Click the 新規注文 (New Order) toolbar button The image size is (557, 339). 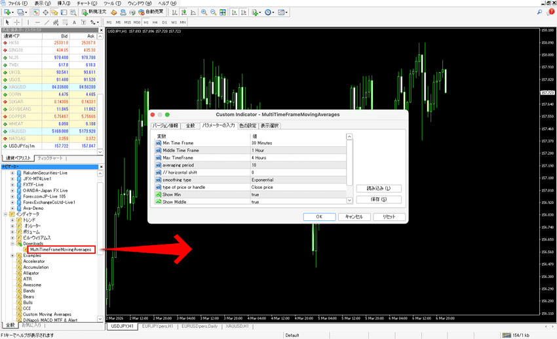(x=93, y=12)
